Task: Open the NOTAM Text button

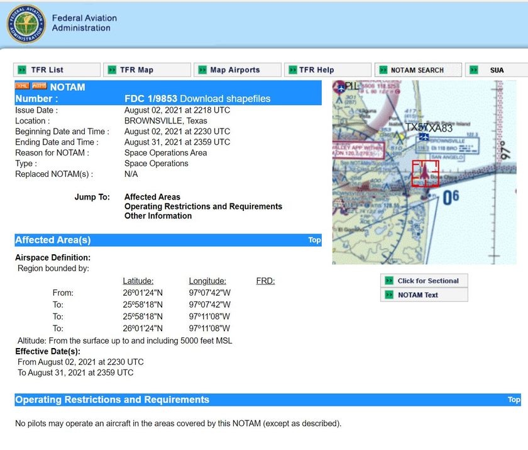Action: pyautogui.click(x=424, y=295)
